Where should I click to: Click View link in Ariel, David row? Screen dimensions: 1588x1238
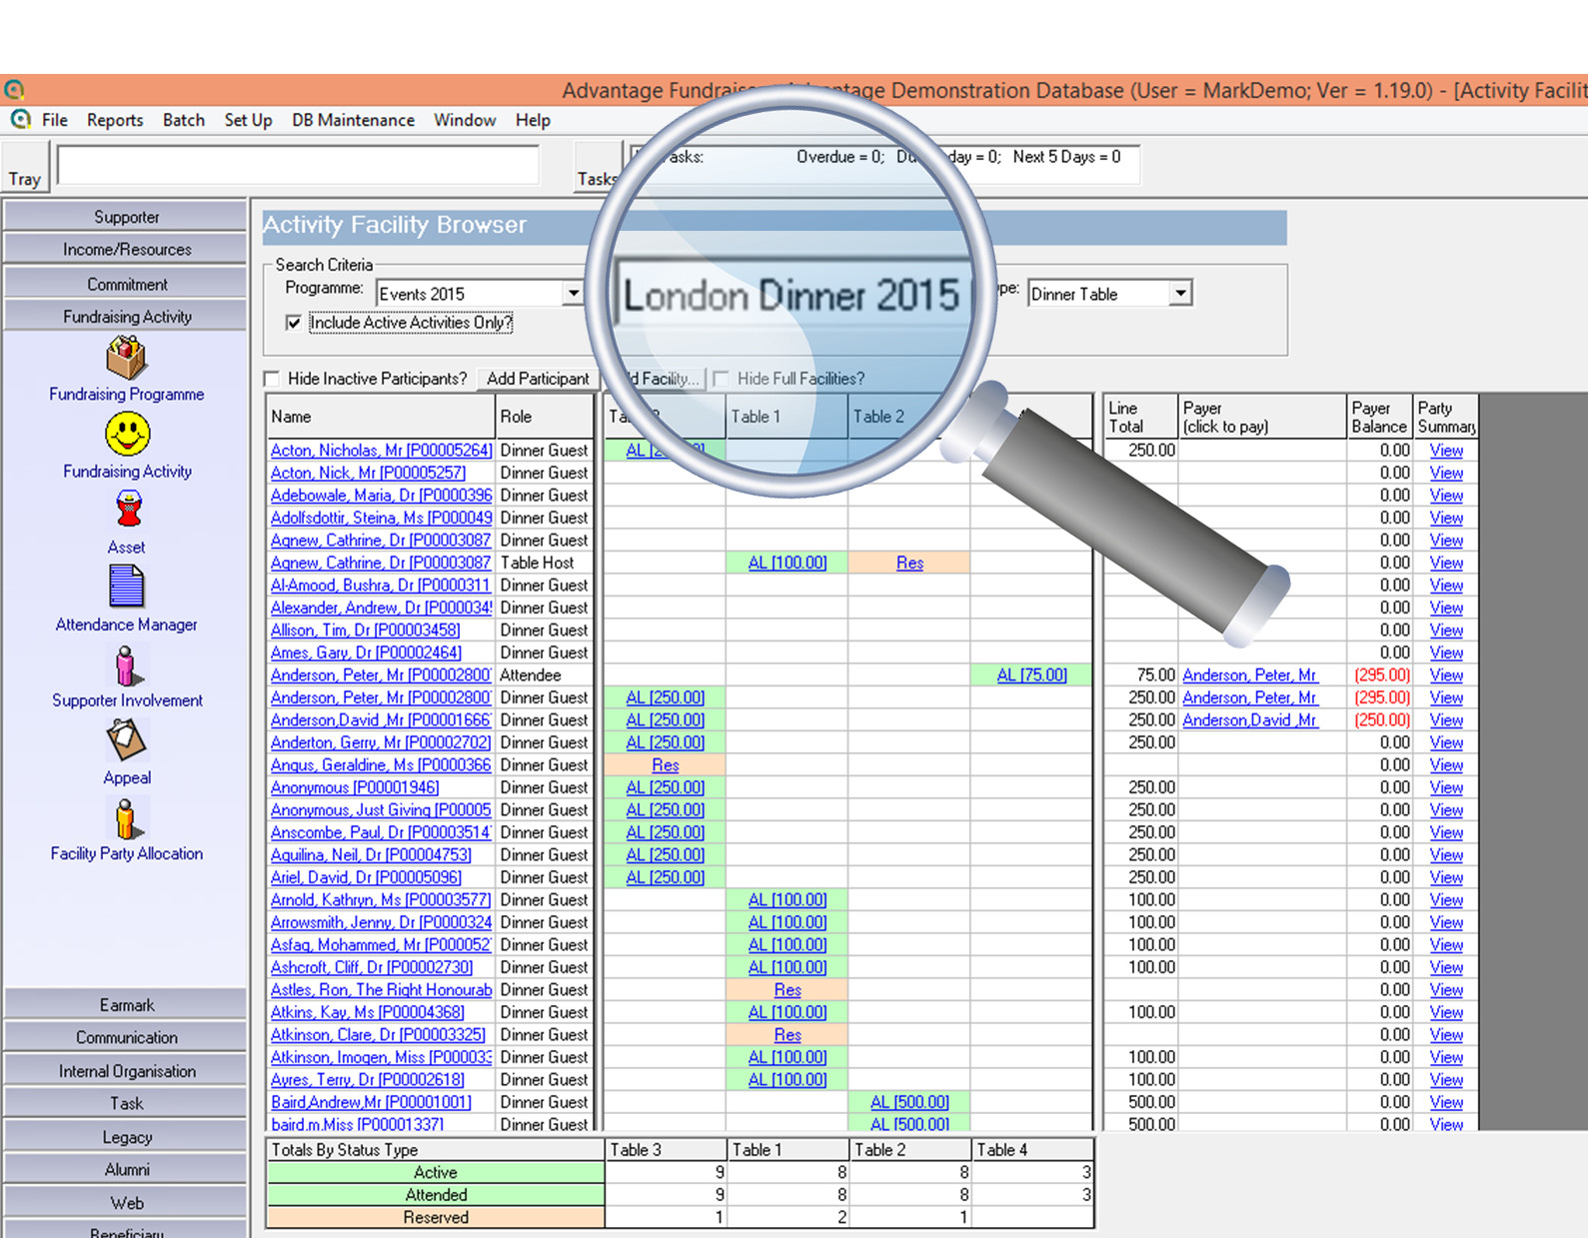1446,877
